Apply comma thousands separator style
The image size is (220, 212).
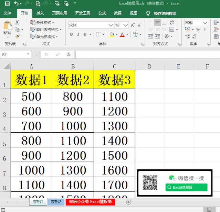pyautogui.click(x=205, y=30)
